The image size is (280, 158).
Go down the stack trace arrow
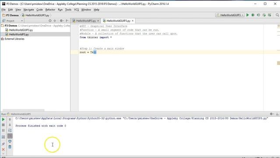[x=10, y=125]
